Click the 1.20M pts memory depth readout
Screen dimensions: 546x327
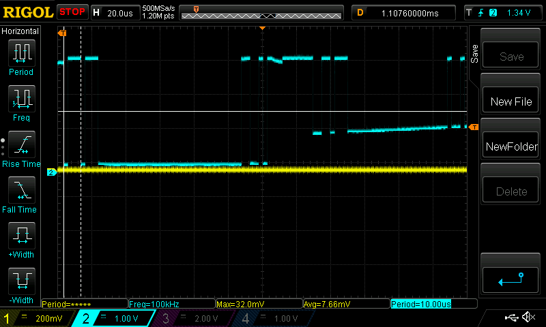coord(158,16)
